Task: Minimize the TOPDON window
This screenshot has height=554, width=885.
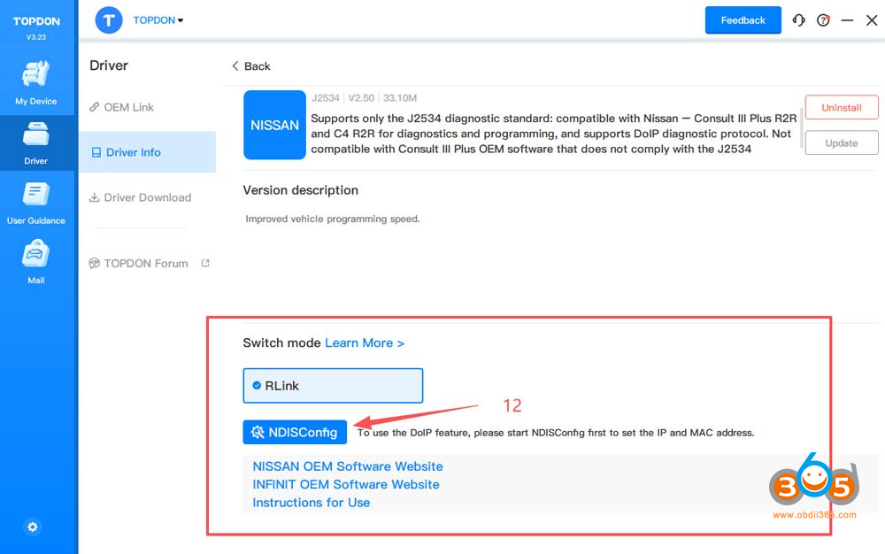Action: (847, 20)
